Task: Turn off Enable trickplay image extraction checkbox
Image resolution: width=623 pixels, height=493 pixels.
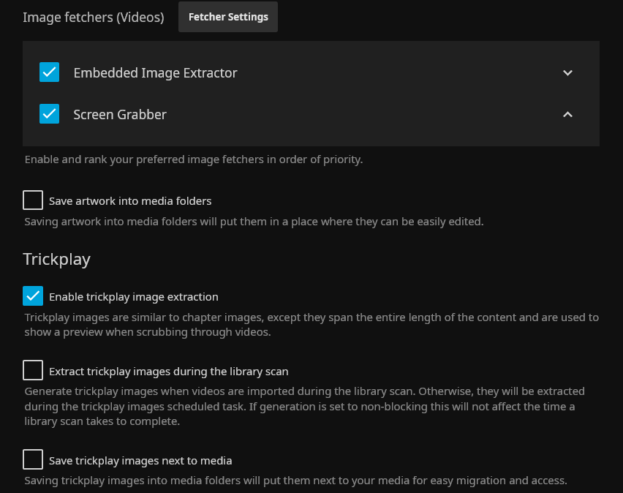Action: point(33,296)
